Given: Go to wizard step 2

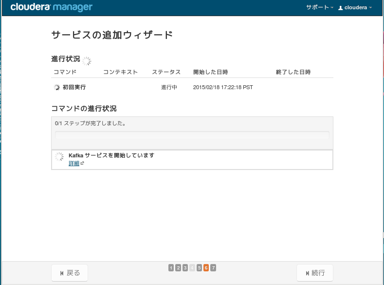Looking at the screenshot, I should [178, 268].
